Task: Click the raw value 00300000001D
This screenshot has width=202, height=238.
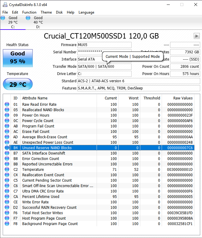Action: (x=180, y=170)
